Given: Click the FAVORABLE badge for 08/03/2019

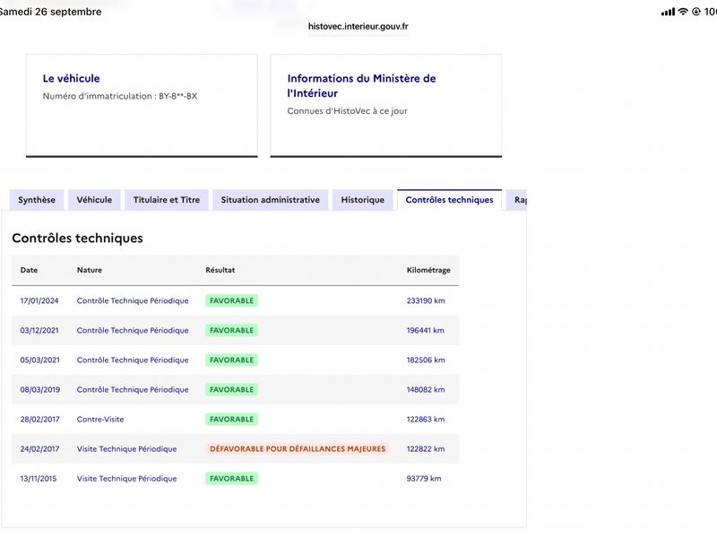Looking at the screenshot, I should click(x=232, y=390).
